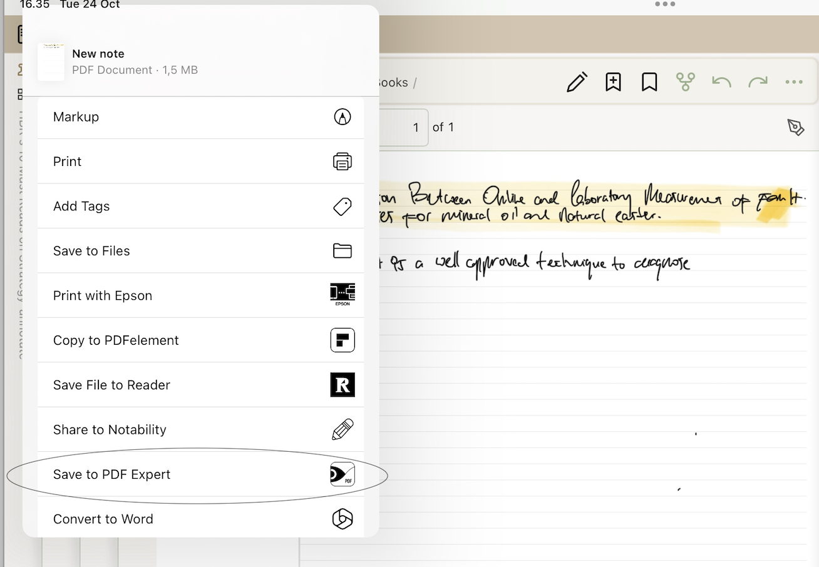Click the Epson printer icon
819x567 pixels.
coord(342,295)
